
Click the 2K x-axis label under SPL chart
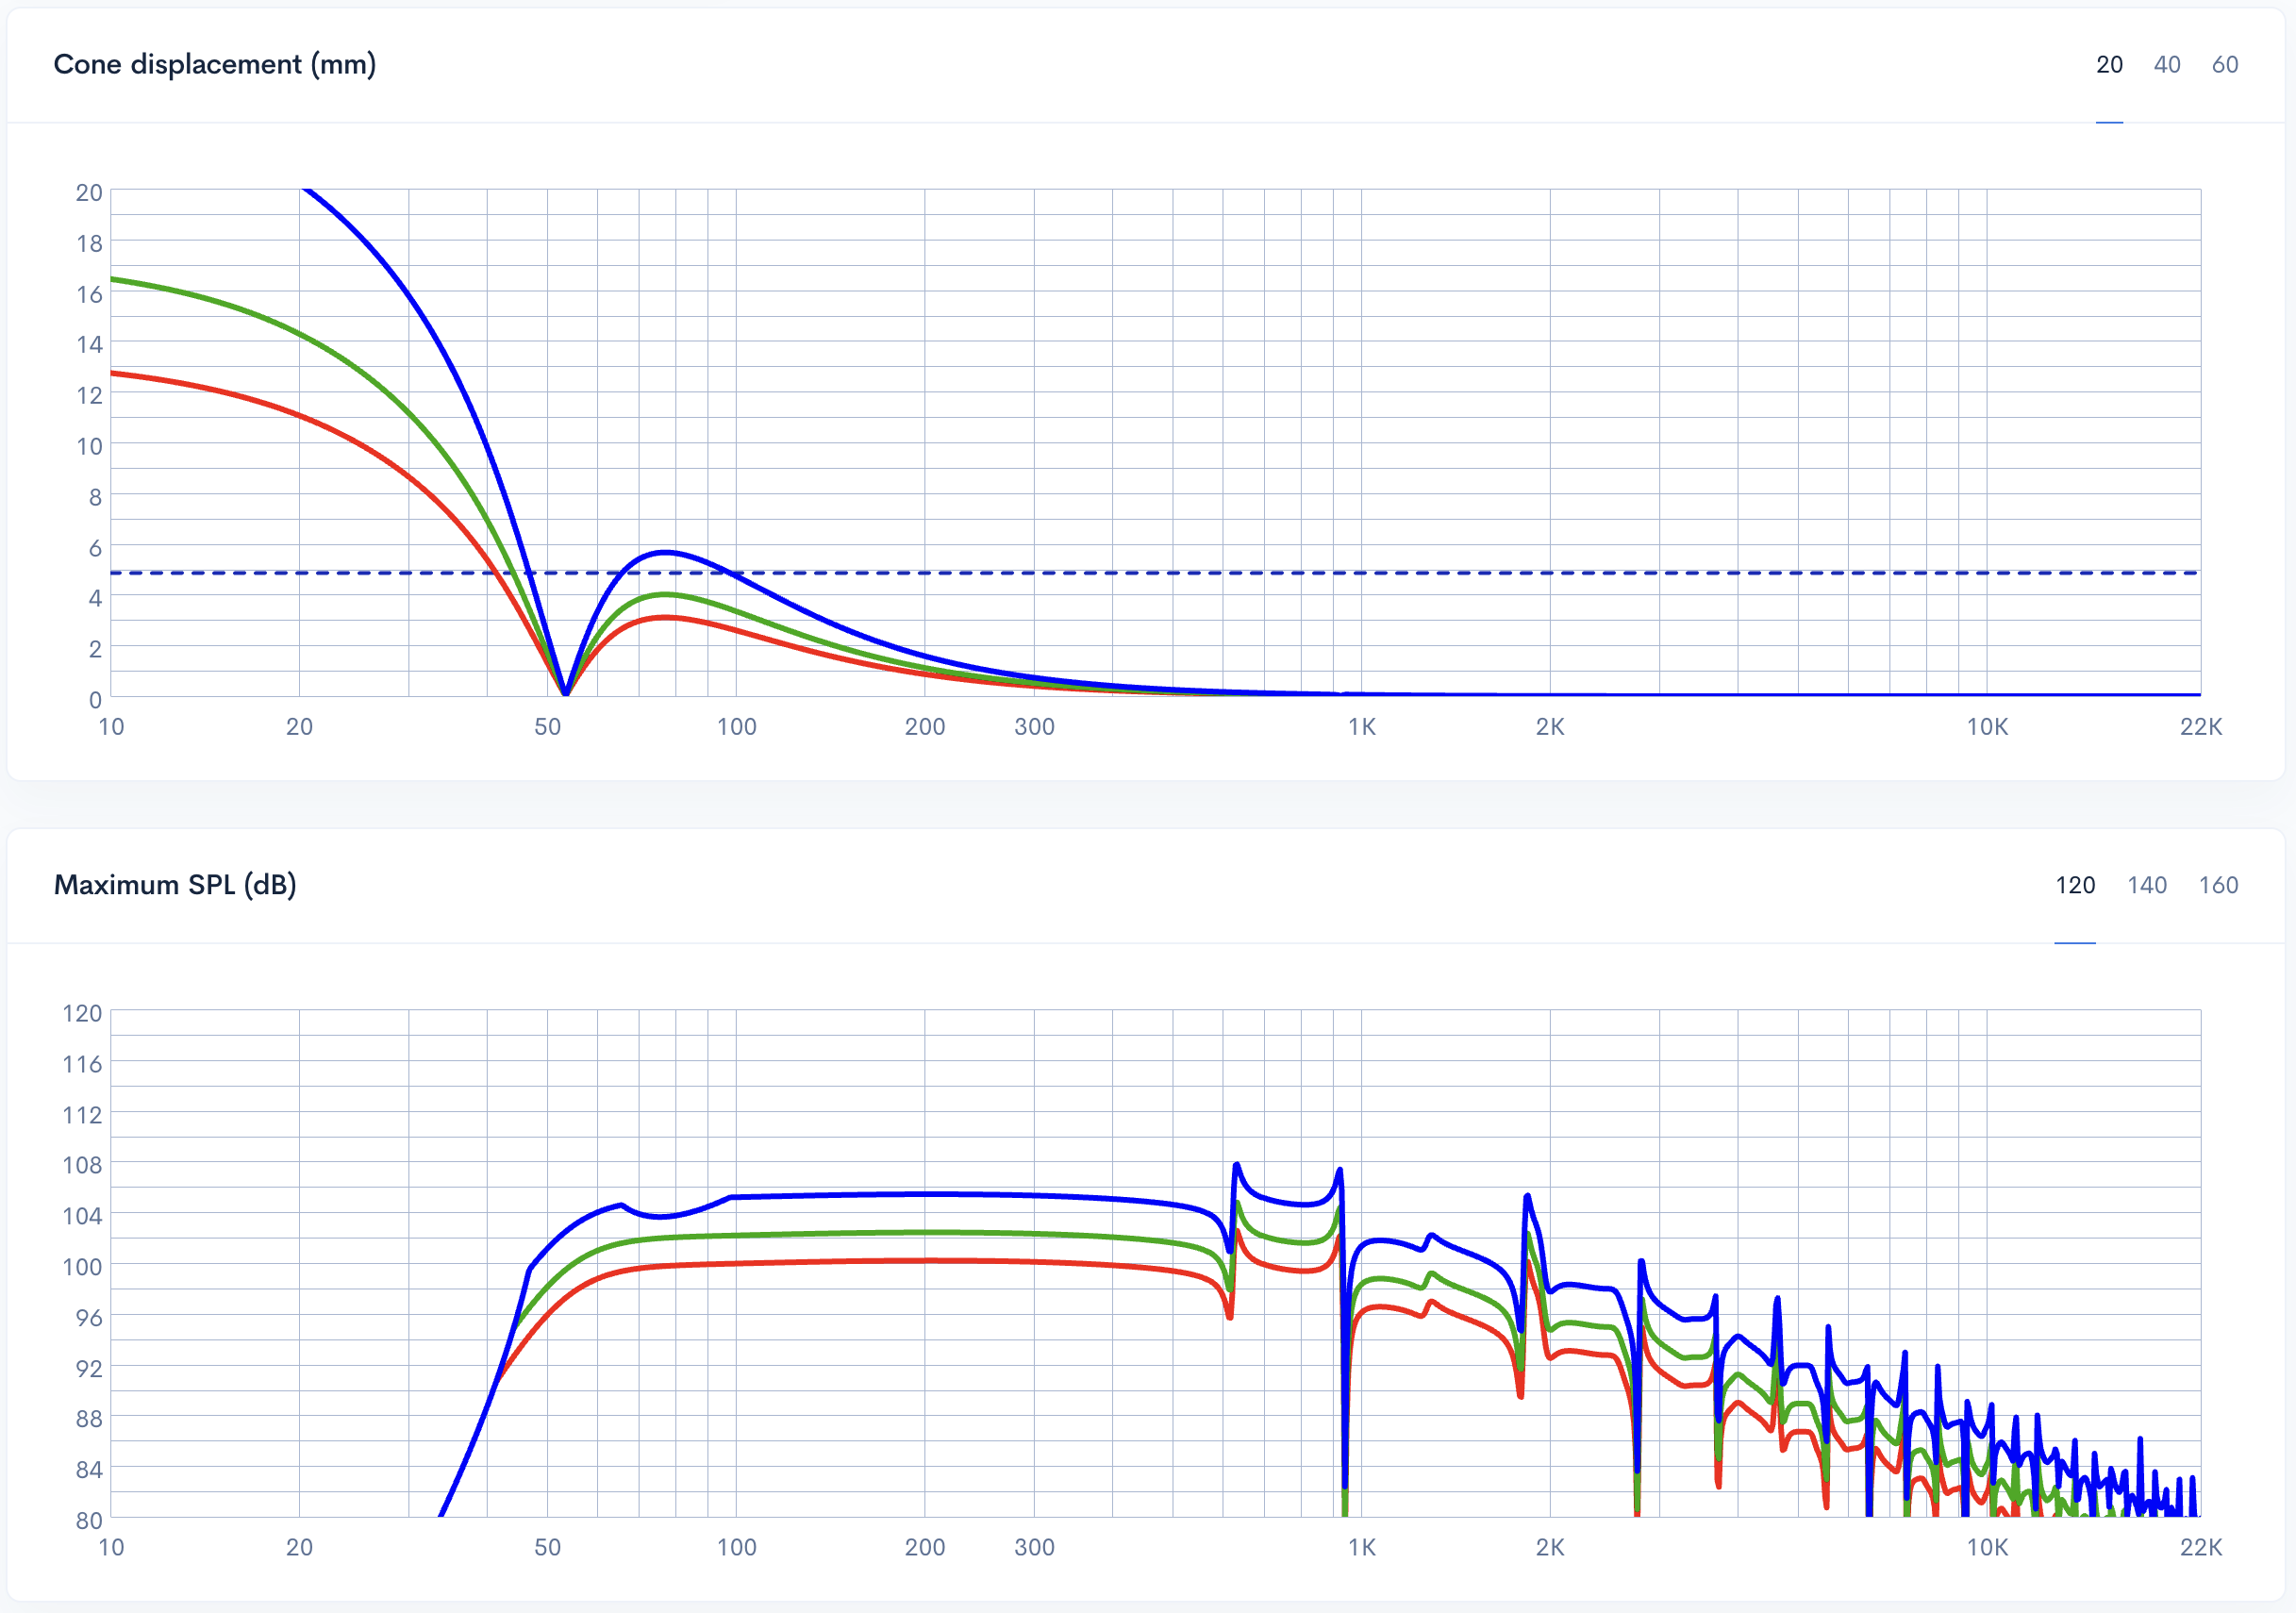[1549, 1547]
